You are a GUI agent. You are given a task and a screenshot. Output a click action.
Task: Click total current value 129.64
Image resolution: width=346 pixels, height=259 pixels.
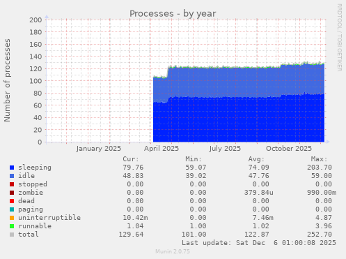coord(131,235)
